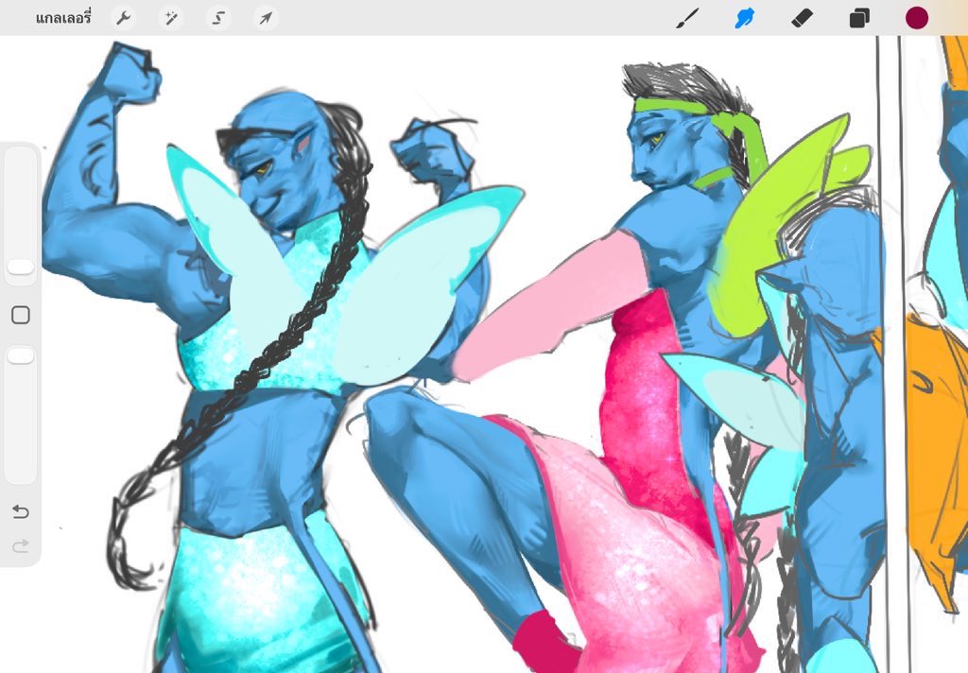Activate the Transform arrow tool
The width and height of the screenshot is (968, 673).
point(266,19)
